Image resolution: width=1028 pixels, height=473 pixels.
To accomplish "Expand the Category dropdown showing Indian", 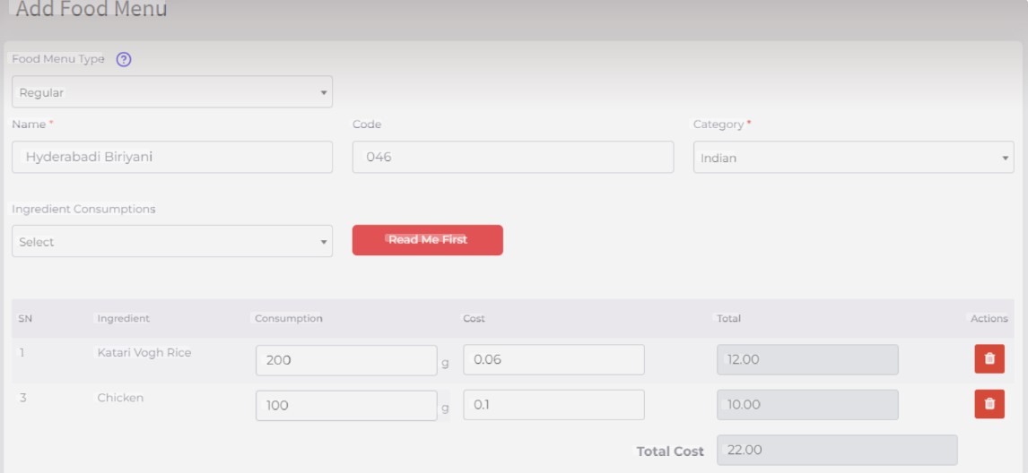I will (853, 158).
